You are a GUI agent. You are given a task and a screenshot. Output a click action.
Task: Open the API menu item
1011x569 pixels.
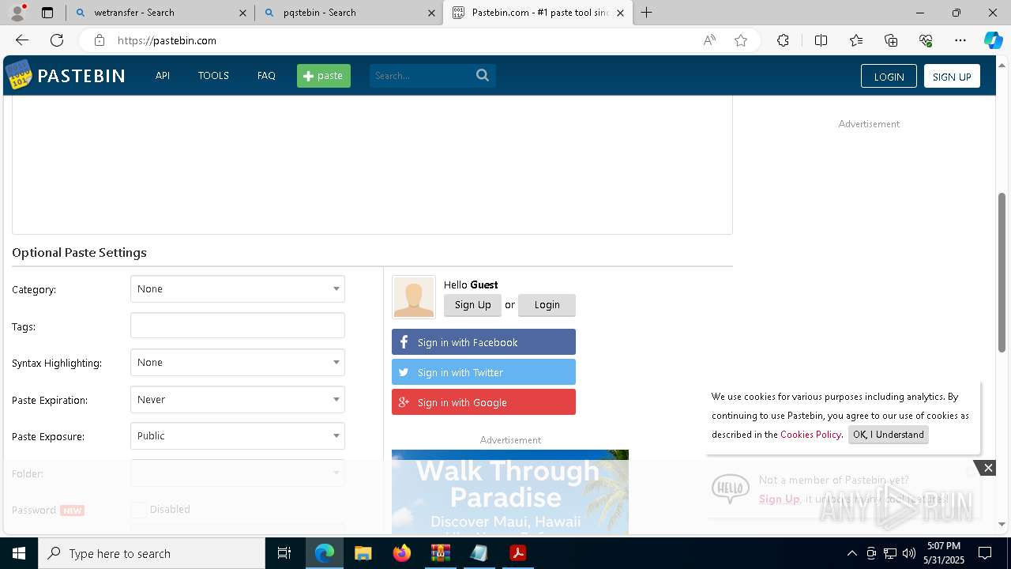point(163,75)
